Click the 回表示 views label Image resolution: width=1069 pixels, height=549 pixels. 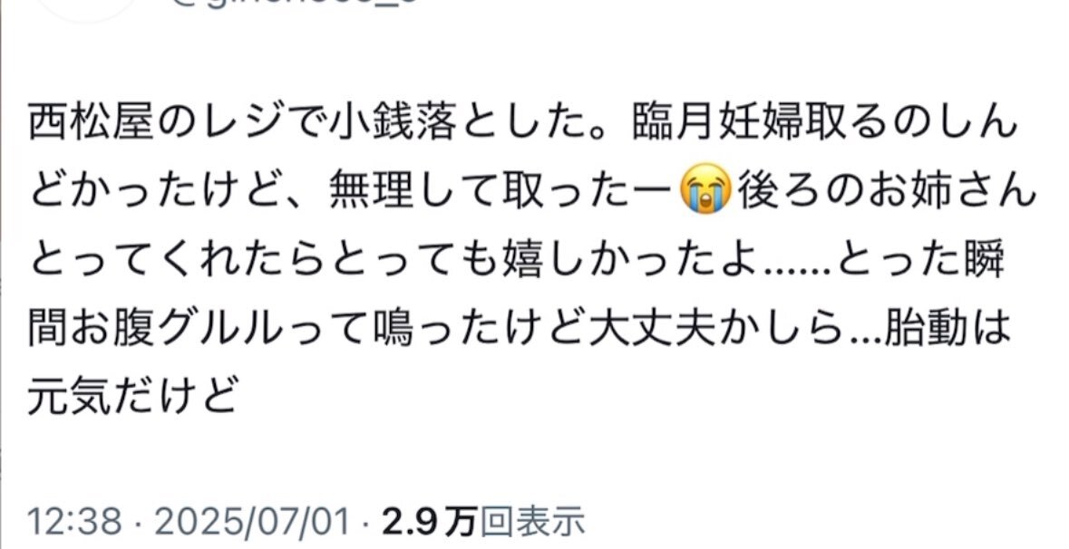click(x=532, y=523)
